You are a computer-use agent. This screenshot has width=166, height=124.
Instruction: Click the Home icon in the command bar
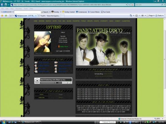point(131,16)
